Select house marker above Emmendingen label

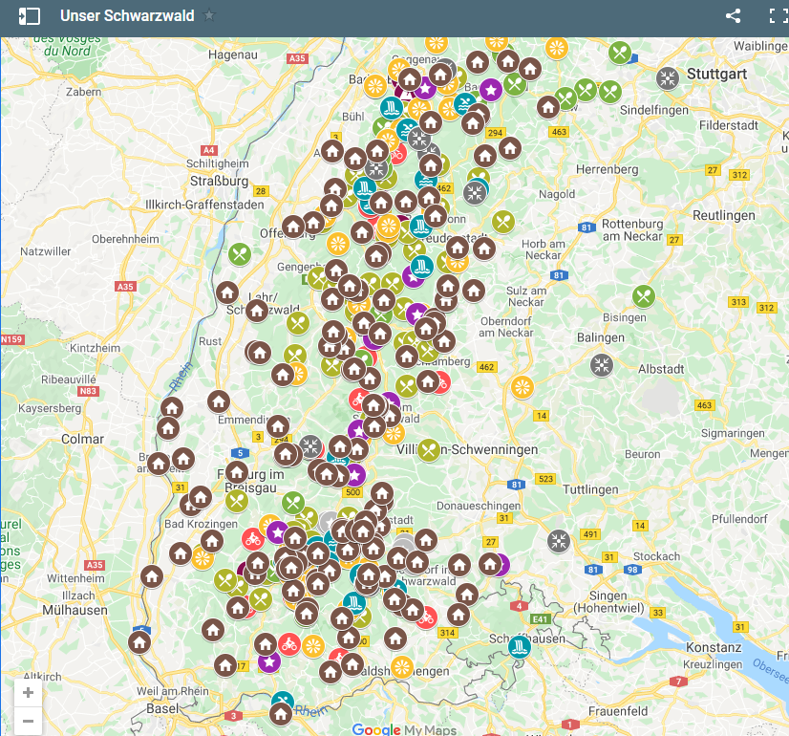tap(219, 401)
